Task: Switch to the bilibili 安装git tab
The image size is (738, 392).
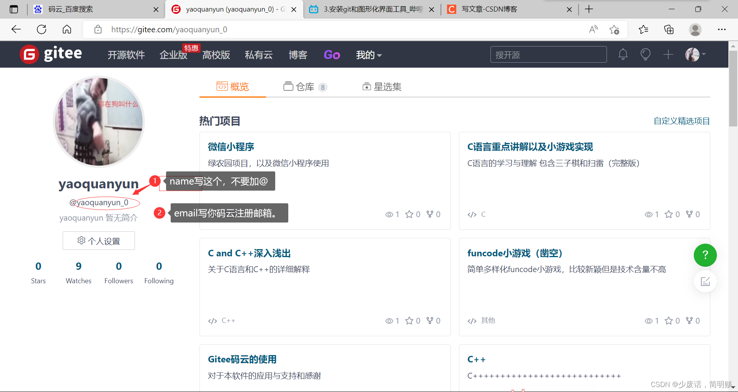Action: click(x=372, y=9)
